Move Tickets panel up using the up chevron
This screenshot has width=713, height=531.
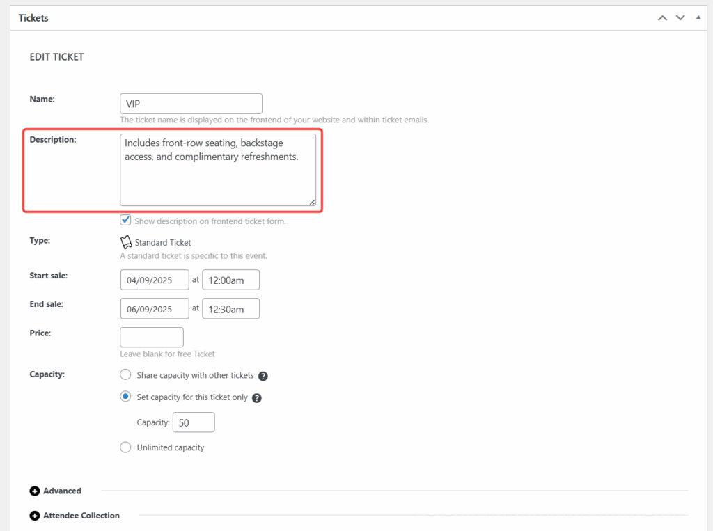(662, 17)
